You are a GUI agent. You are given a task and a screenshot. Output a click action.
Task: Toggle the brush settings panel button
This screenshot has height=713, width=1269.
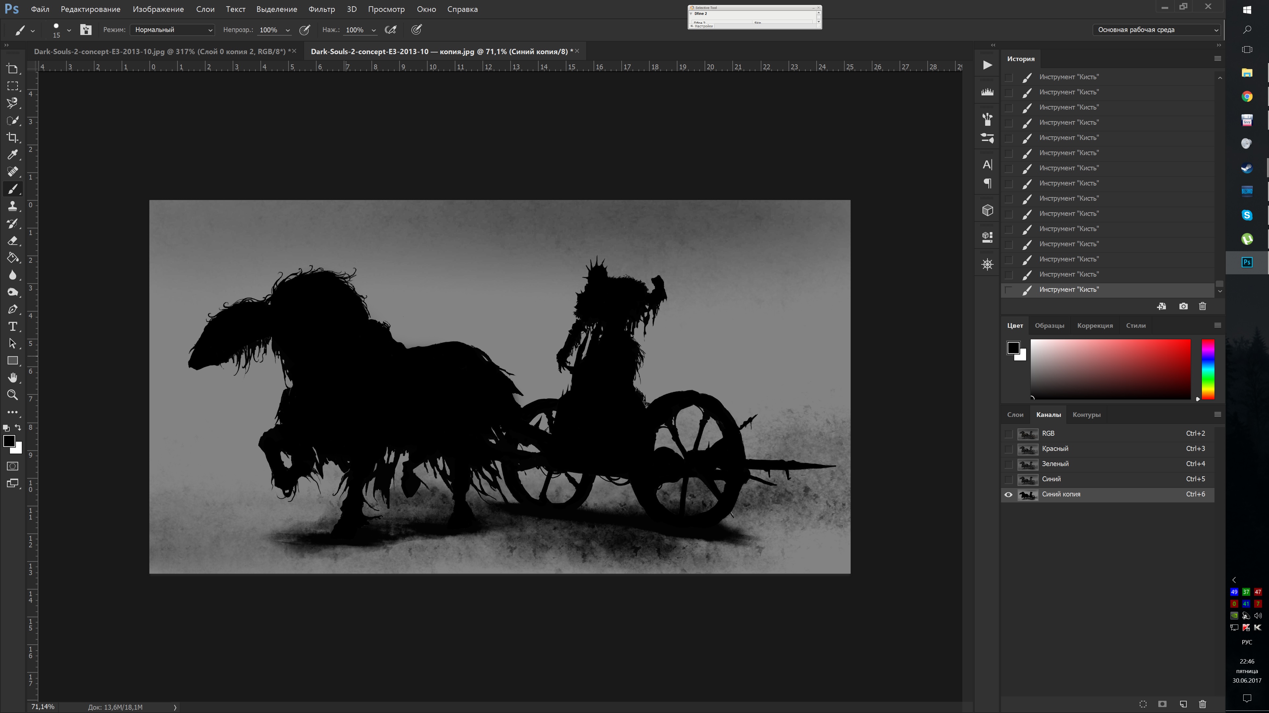pos(86,30)
